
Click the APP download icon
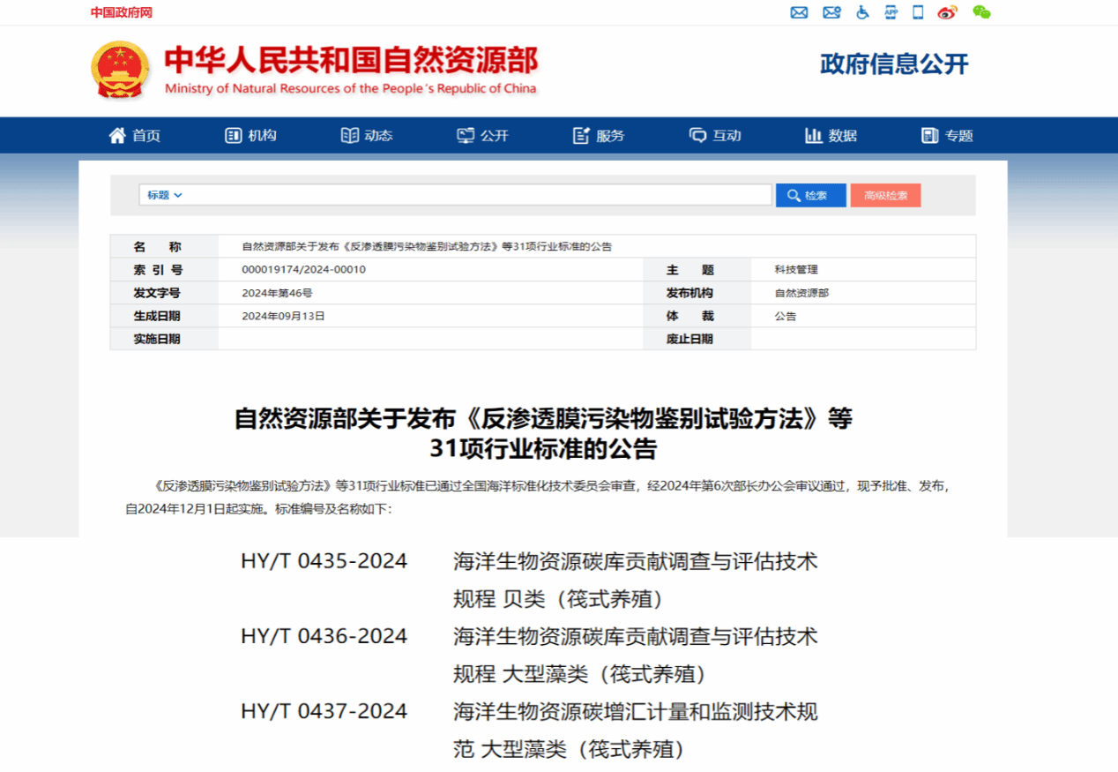click(x=891, y=12)
